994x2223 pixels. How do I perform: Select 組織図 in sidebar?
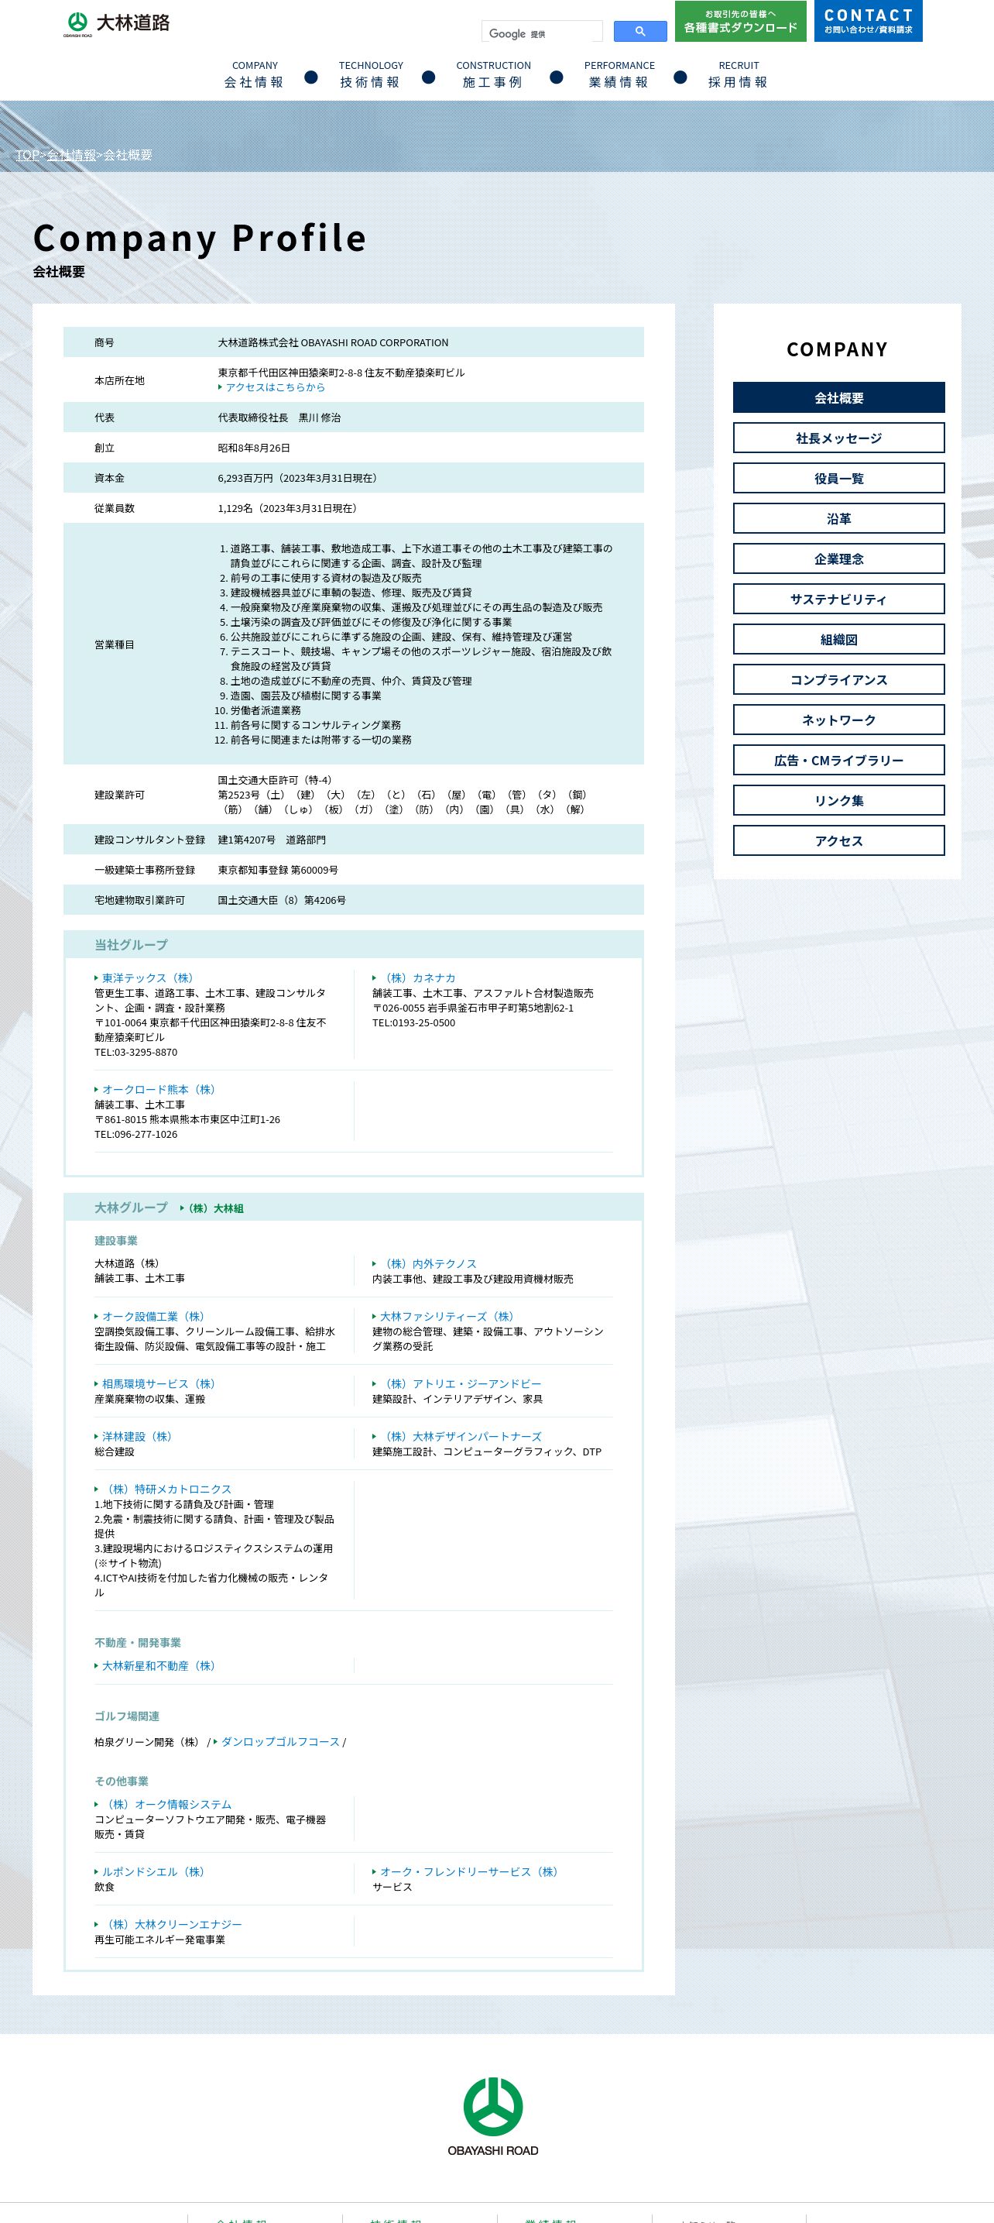click(838, 640)
